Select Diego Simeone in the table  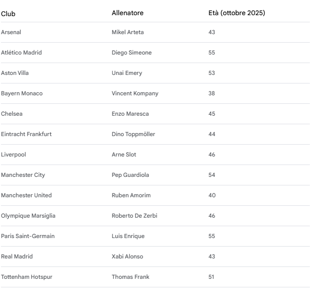click(x=132, y=53)
